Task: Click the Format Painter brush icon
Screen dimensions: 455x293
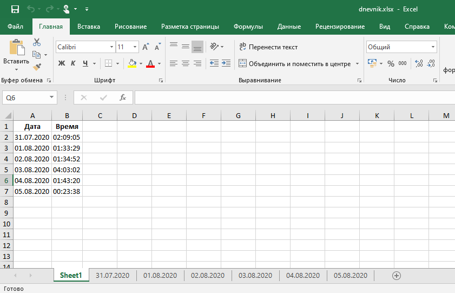Action: pyautogui.click(x=37, y=67)
